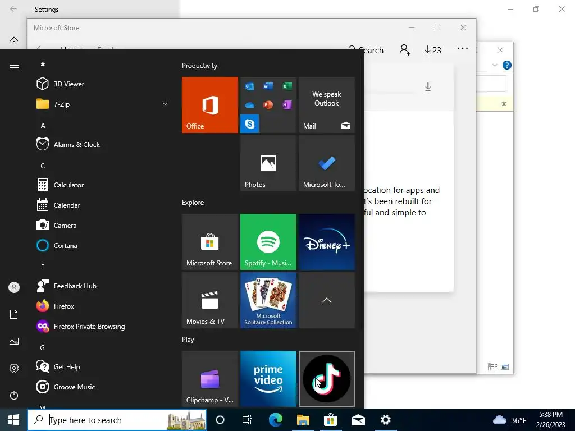Open the help icon in background window
This screenshot has width=575, height=431.
point(507,65)
